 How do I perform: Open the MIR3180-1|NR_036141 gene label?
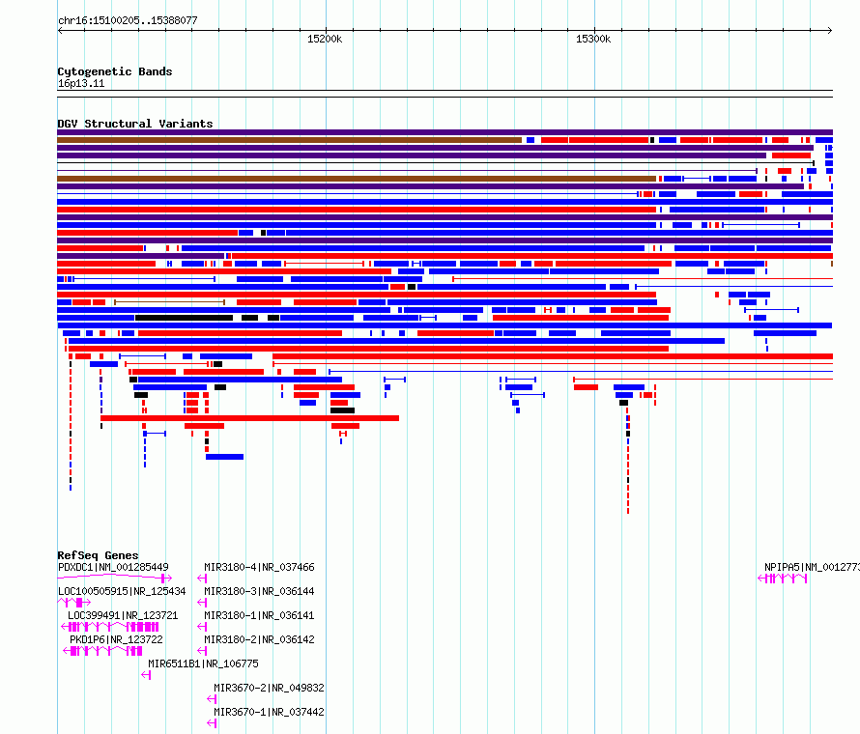(x=259, y=615)
